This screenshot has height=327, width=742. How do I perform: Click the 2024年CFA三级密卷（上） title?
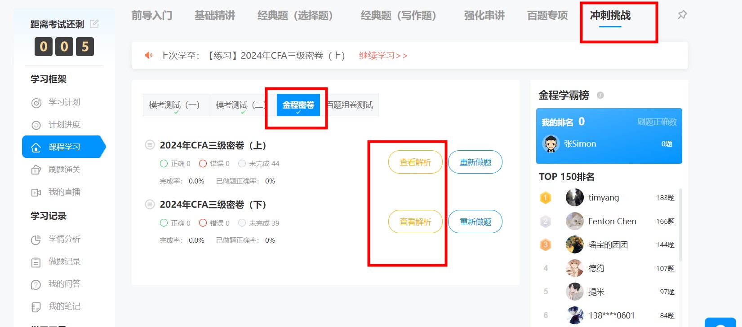(213, 145)
